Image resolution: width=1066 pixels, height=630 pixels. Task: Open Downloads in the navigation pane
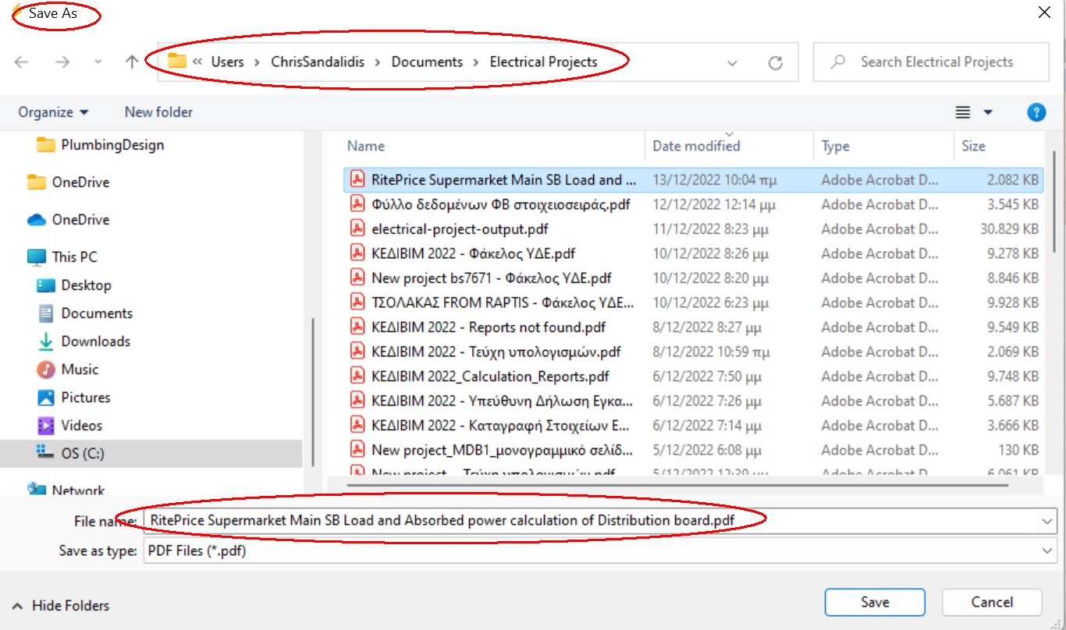coord(95,341)
